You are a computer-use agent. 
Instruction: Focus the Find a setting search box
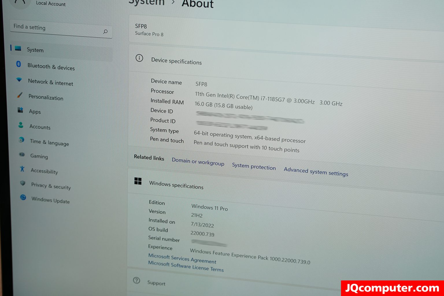(x=61, y=29)
